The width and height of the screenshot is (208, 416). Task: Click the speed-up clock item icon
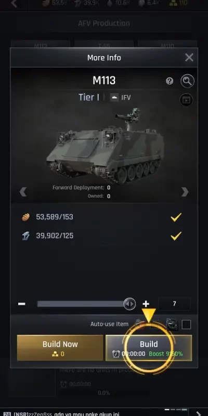pos(172,324)
